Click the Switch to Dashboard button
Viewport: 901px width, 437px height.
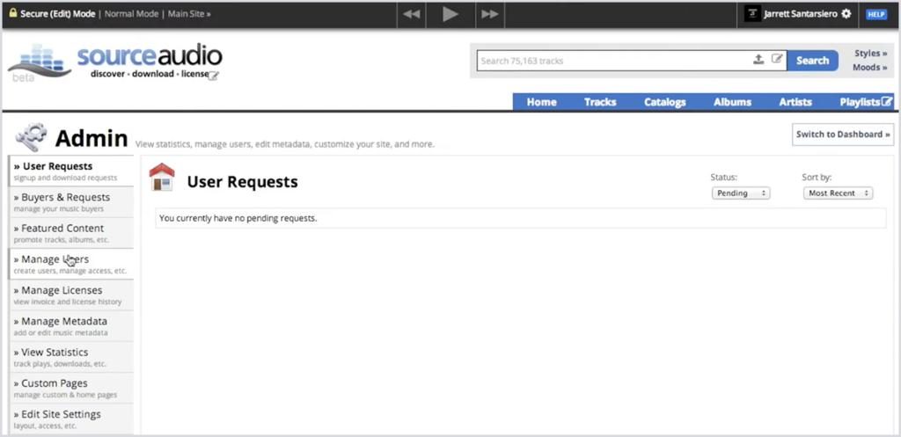click(843, 135)
